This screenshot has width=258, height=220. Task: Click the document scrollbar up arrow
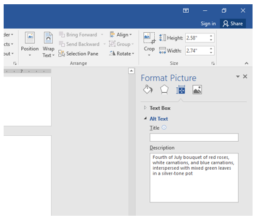tap(131, 71)
